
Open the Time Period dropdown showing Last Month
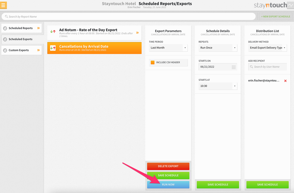point(168,48)
